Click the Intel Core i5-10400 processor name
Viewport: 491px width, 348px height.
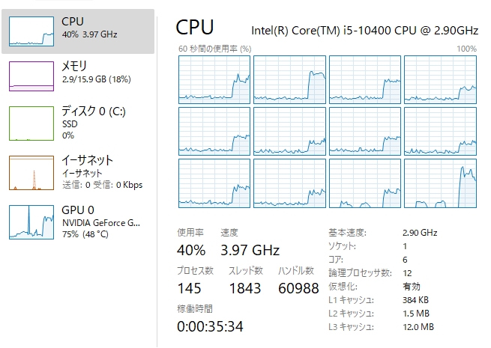click(x=364, y=29)
